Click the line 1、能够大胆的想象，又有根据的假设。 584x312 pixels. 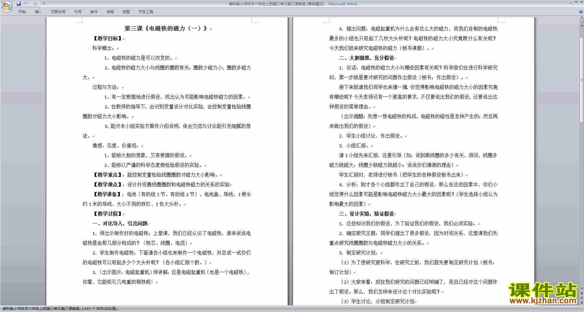(x=147, y=156)
